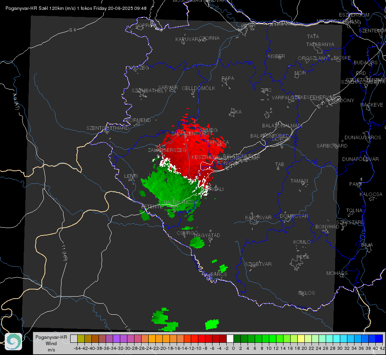This screenshot has width=386, height=355.
Task: Select the BARCS town label
Action: (x=218, y=275)
